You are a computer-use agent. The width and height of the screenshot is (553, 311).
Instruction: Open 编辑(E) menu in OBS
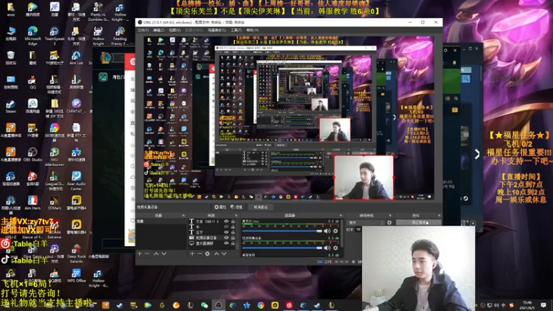click(x=159, y=30)
